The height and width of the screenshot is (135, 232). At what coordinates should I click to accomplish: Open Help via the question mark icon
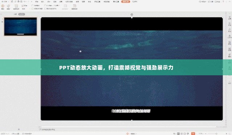coord(223,1)
